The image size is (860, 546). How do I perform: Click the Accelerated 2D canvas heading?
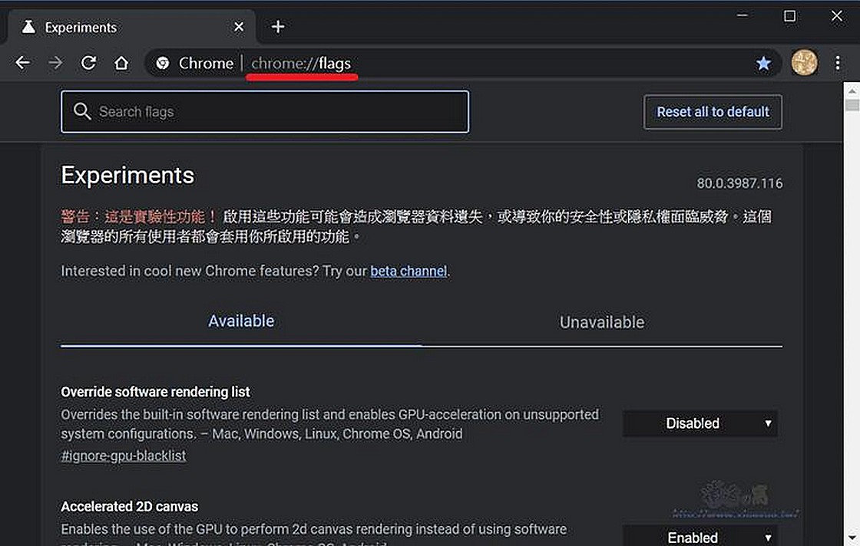click(x=130, y=507)
